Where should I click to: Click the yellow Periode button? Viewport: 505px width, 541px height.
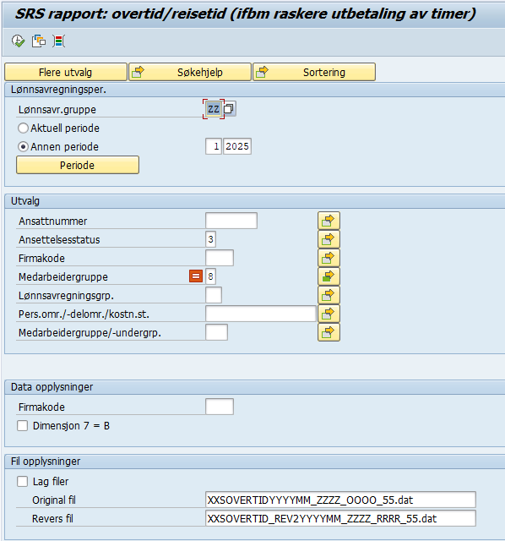pos(78,165)
